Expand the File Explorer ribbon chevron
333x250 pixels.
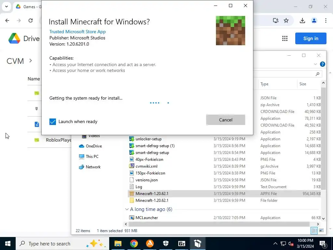[315, 64]
